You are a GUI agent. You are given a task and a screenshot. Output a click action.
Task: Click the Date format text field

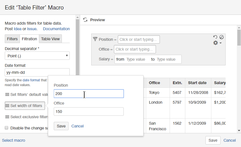(37, 73)
